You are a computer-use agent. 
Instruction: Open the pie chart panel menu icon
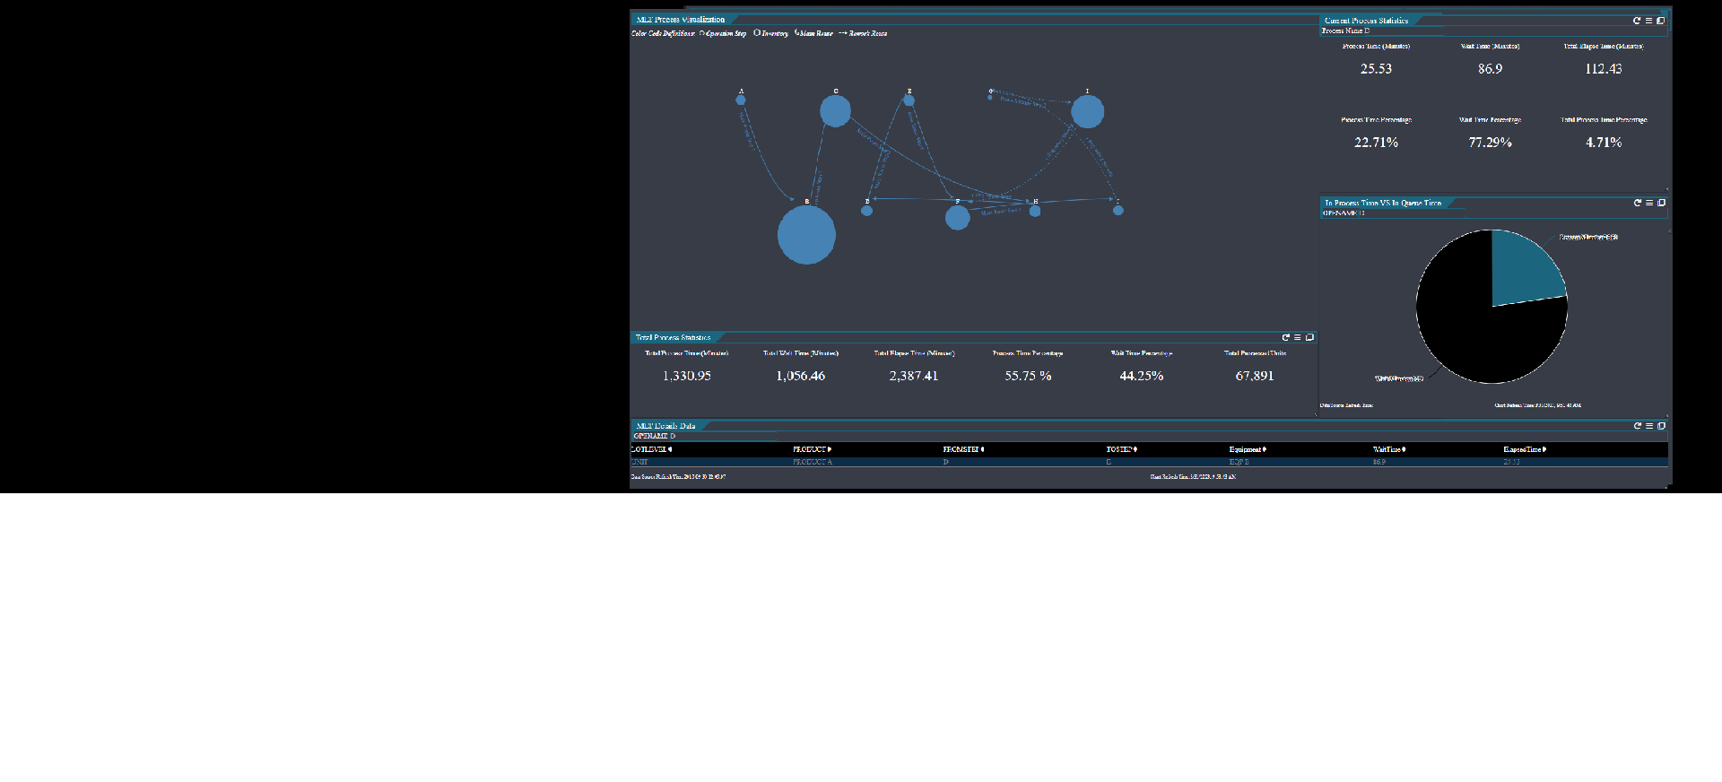pyautogui.click(x=1649, y=203)
